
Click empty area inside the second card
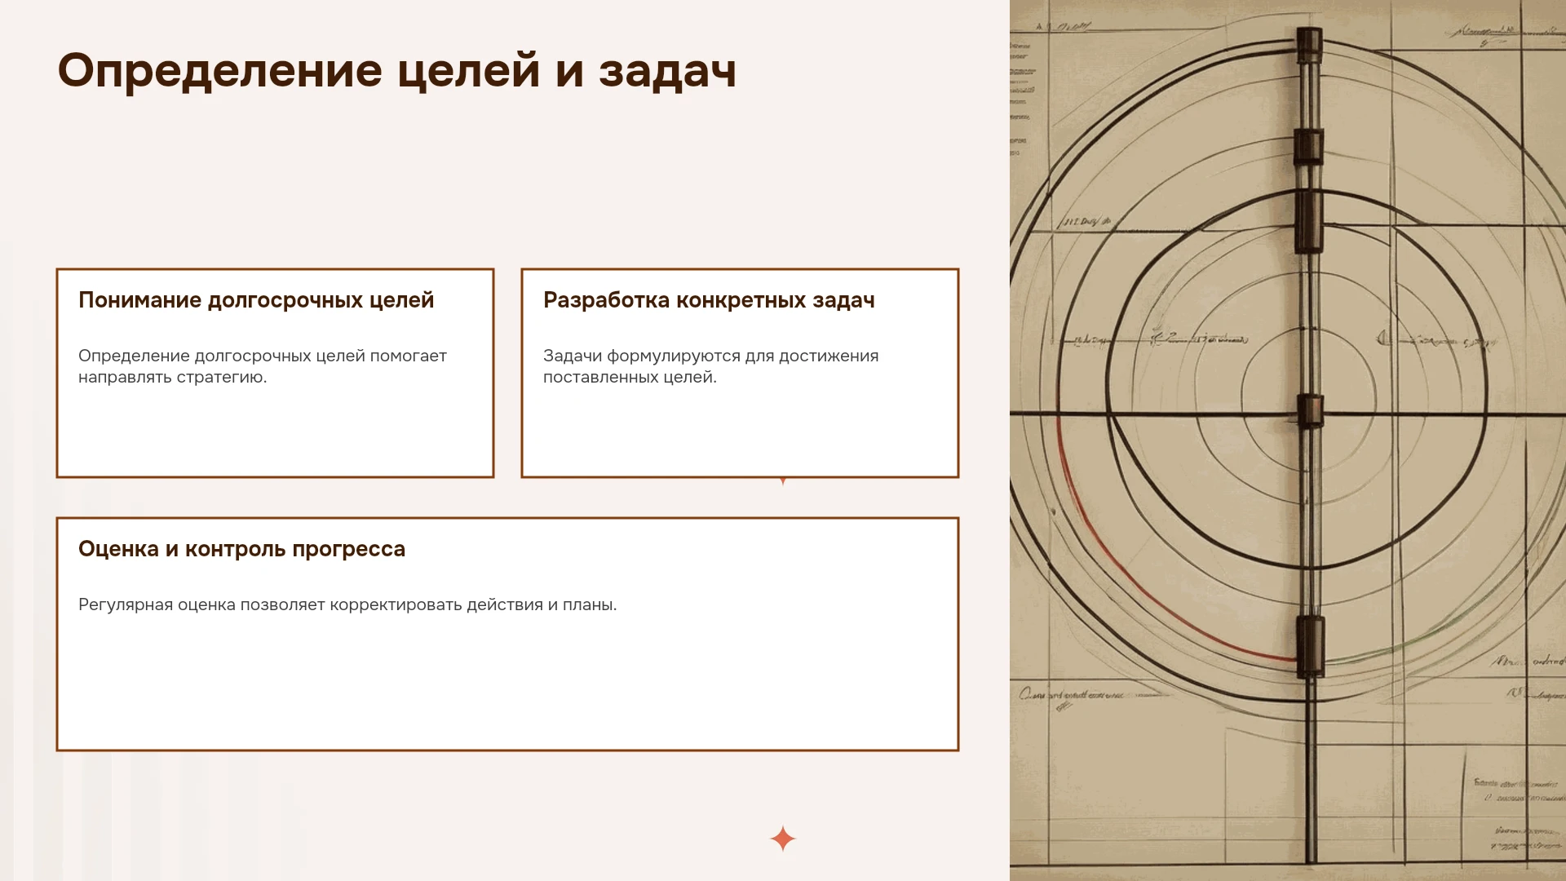point(740,432)
